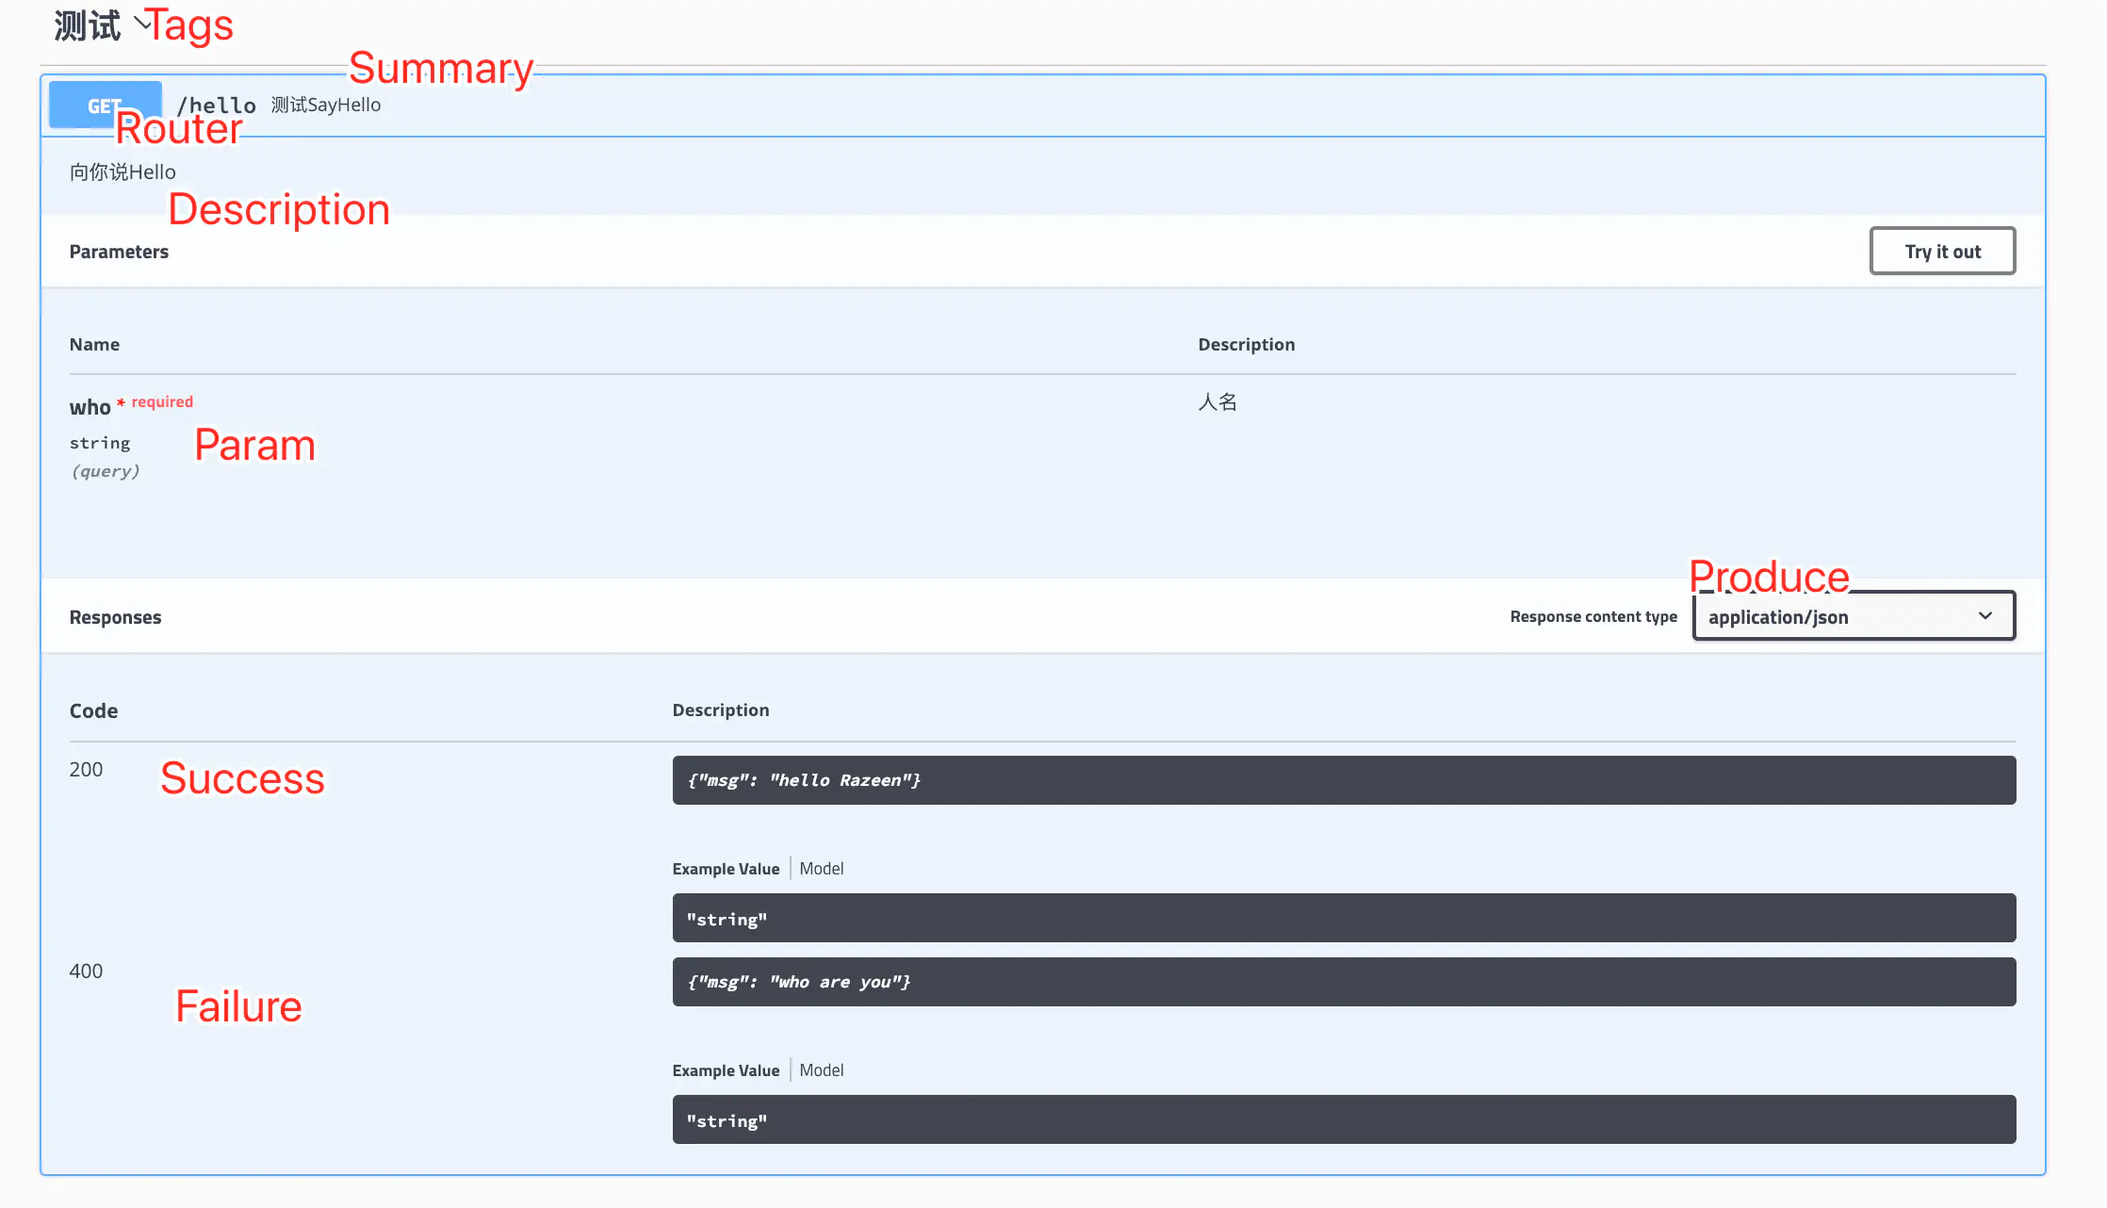This screenshot has width=2107, height=1208.
Task: Click the /hello endpoint path
Action: point(216,105)
